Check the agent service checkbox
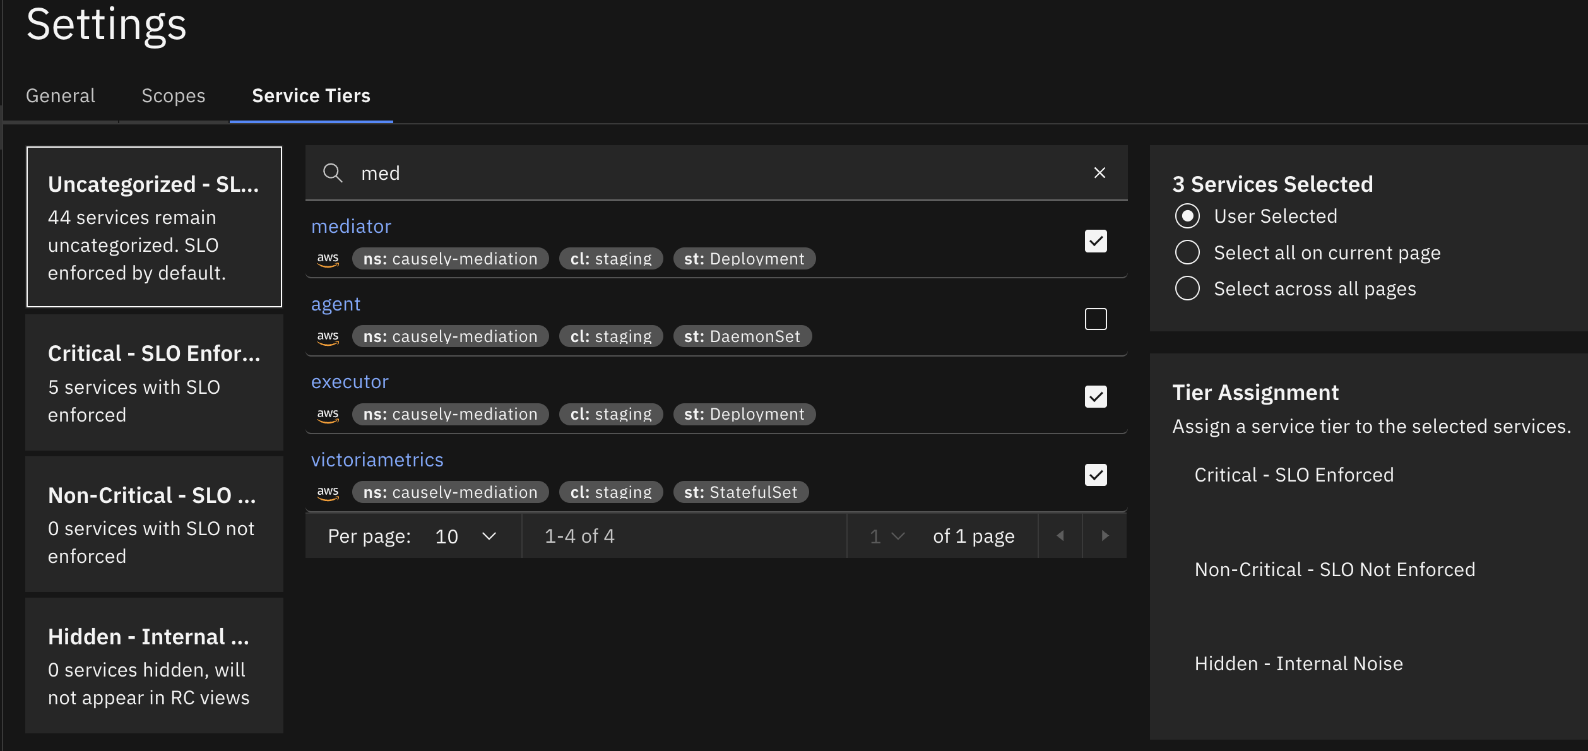The height and width of the screenshot is (751, 1588). coord(1096,319)
